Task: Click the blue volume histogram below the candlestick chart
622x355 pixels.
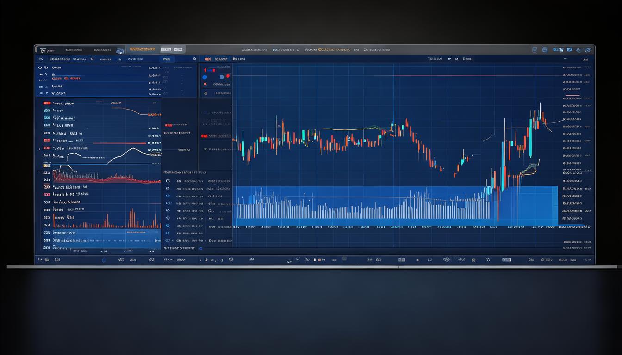Action: pos(361,208)
